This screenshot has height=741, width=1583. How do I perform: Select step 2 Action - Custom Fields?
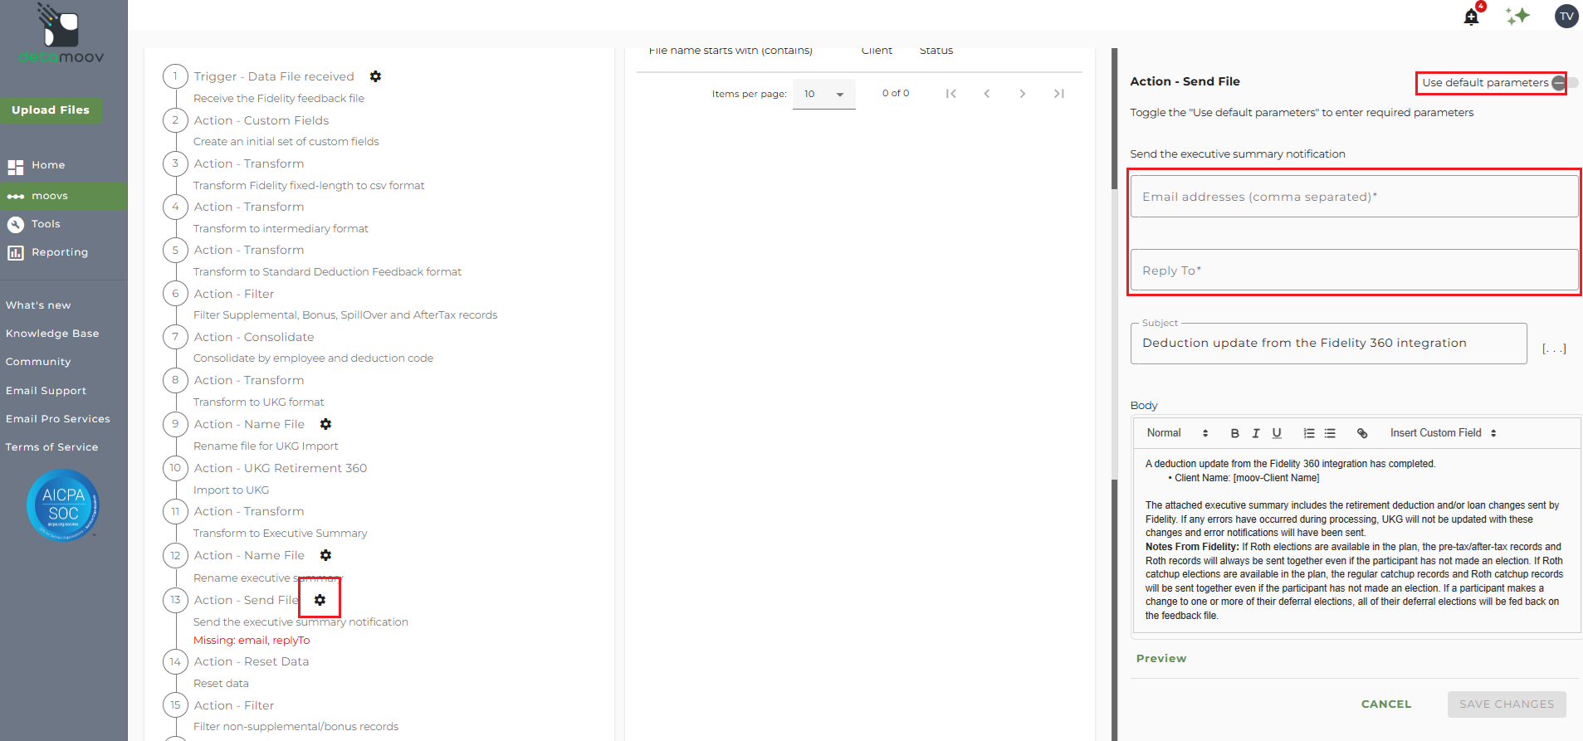pos(261,120)
